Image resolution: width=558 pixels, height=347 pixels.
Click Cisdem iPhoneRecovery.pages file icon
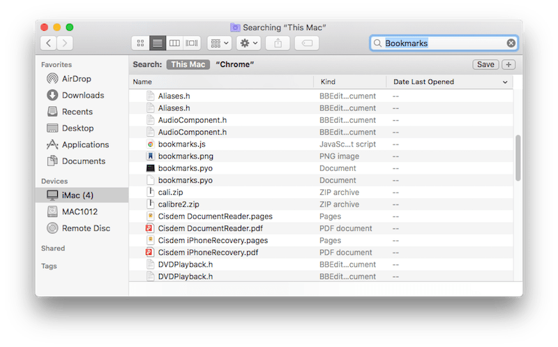point(151,240)
